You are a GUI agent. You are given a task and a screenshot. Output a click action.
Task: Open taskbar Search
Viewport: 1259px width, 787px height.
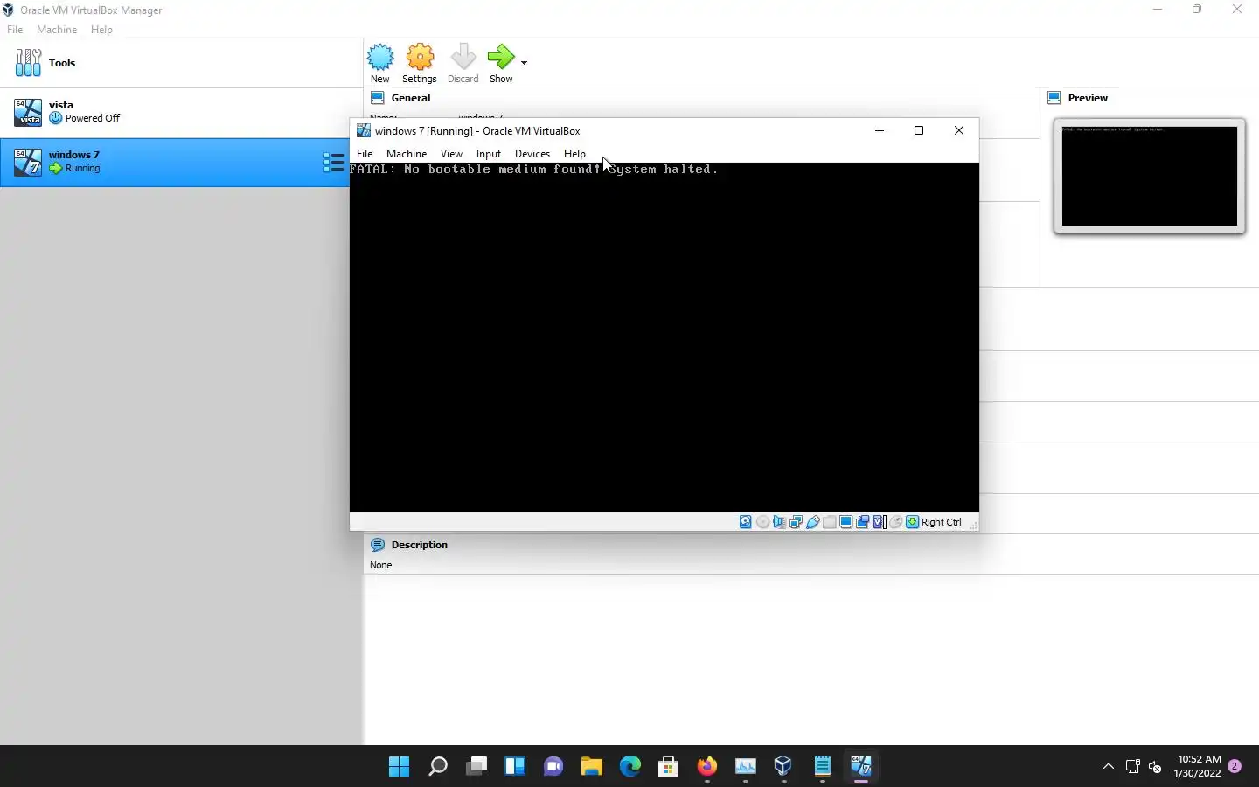[438, 767]
